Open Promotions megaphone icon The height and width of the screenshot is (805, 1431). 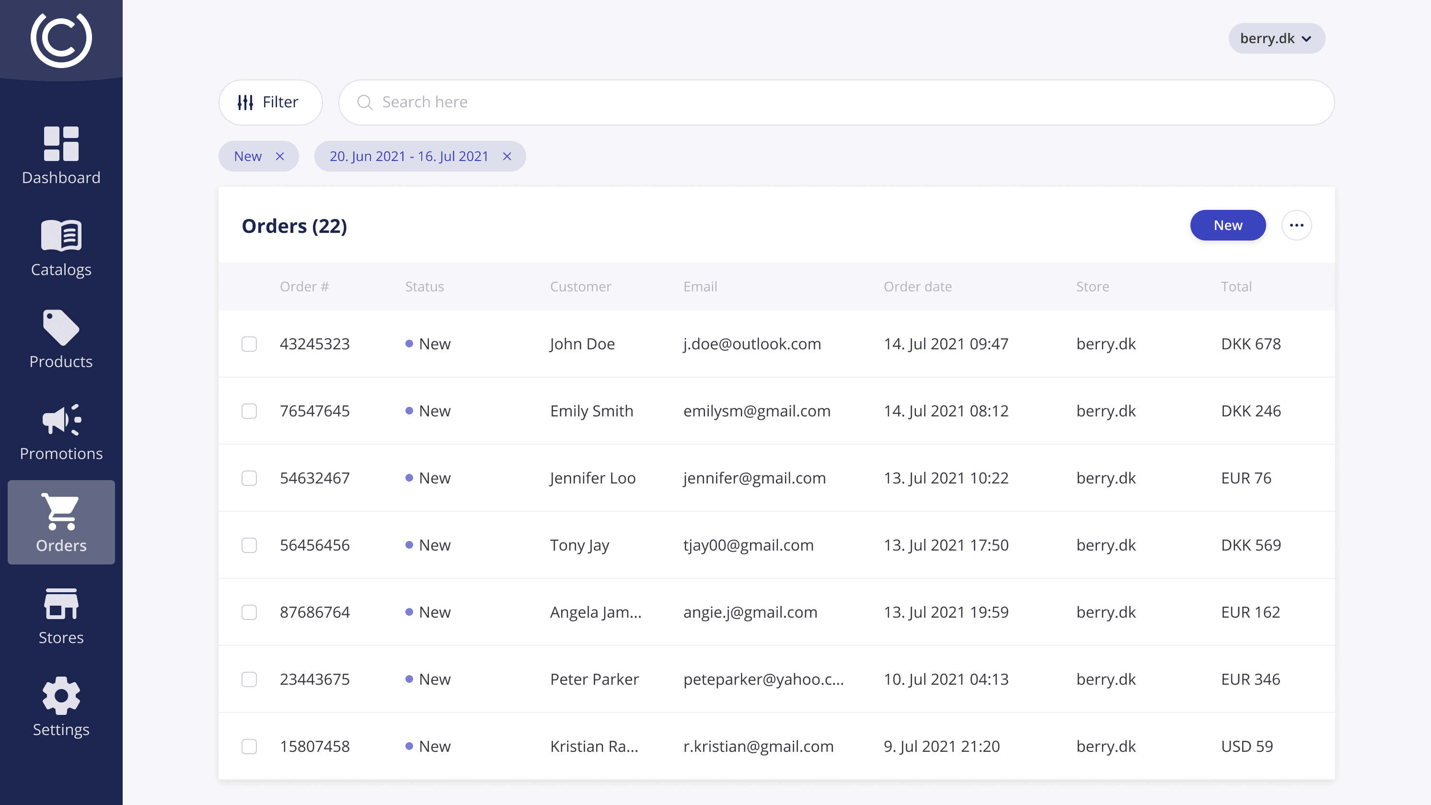pyautogui.click(x=61, y=419)
